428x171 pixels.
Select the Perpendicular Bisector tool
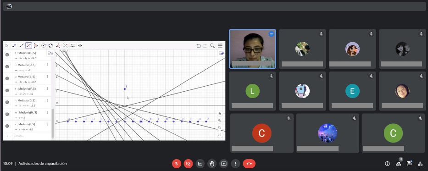28,45
